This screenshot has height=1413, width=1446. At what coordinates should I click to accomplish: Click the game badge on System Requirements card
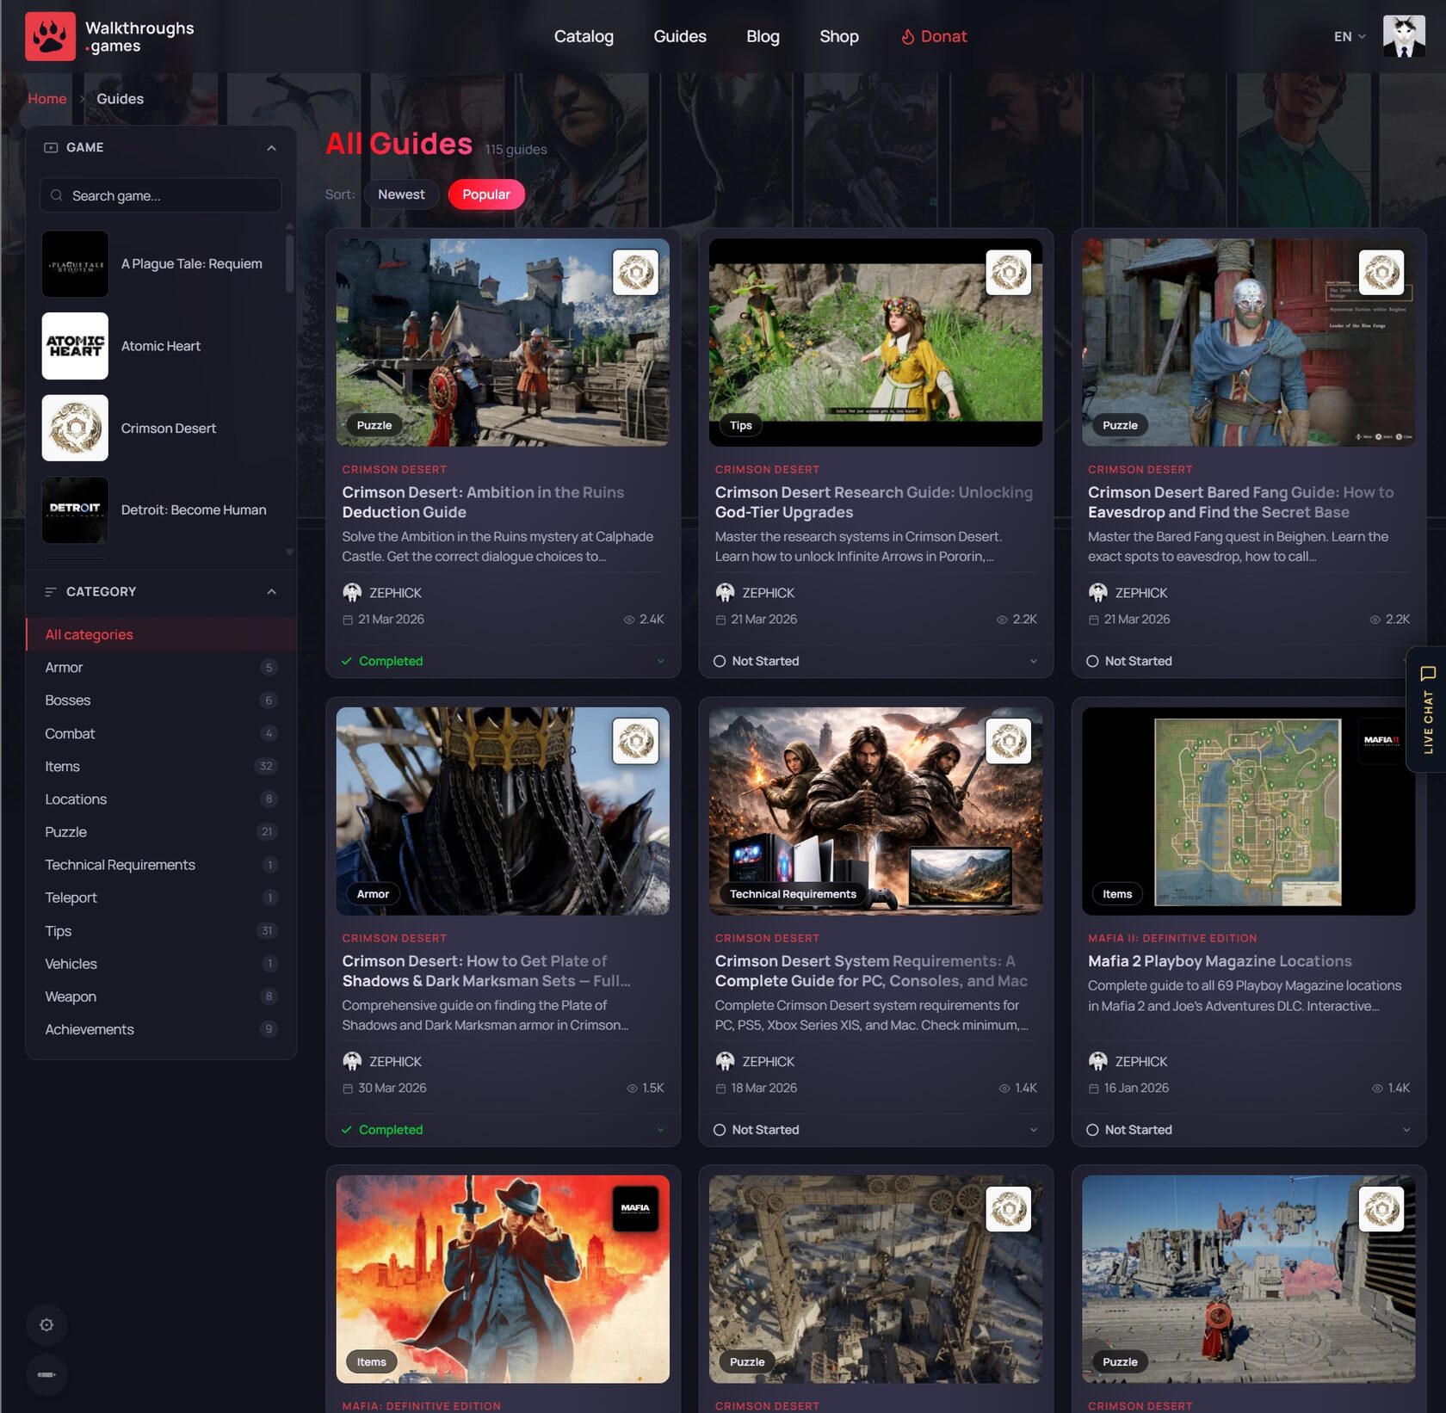1008,741
